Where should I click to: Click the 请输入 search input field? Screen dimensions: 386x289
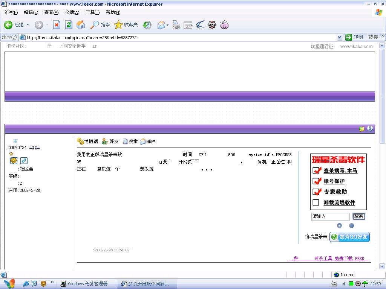[330, 216]
